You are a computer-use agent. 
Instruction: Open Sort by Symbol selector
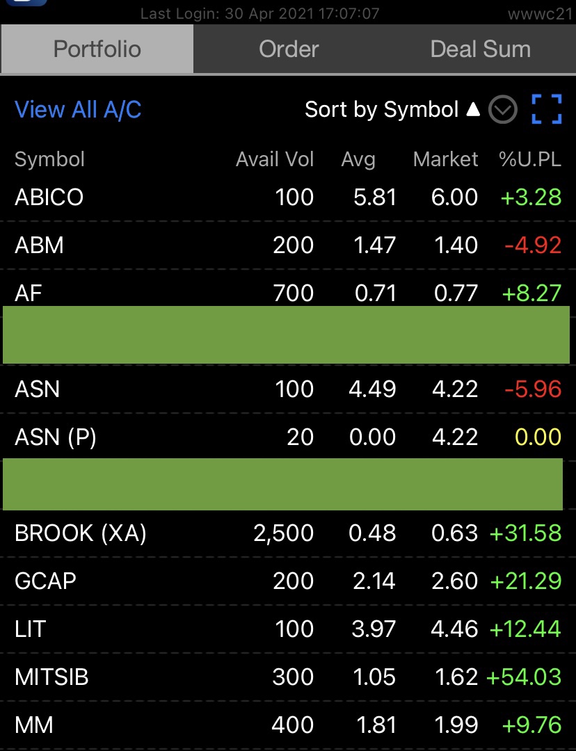(x=382, y=110)
